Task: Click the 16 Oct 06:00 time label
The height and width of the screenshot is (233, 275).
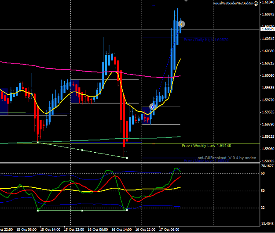Action: tap(98, 229)
